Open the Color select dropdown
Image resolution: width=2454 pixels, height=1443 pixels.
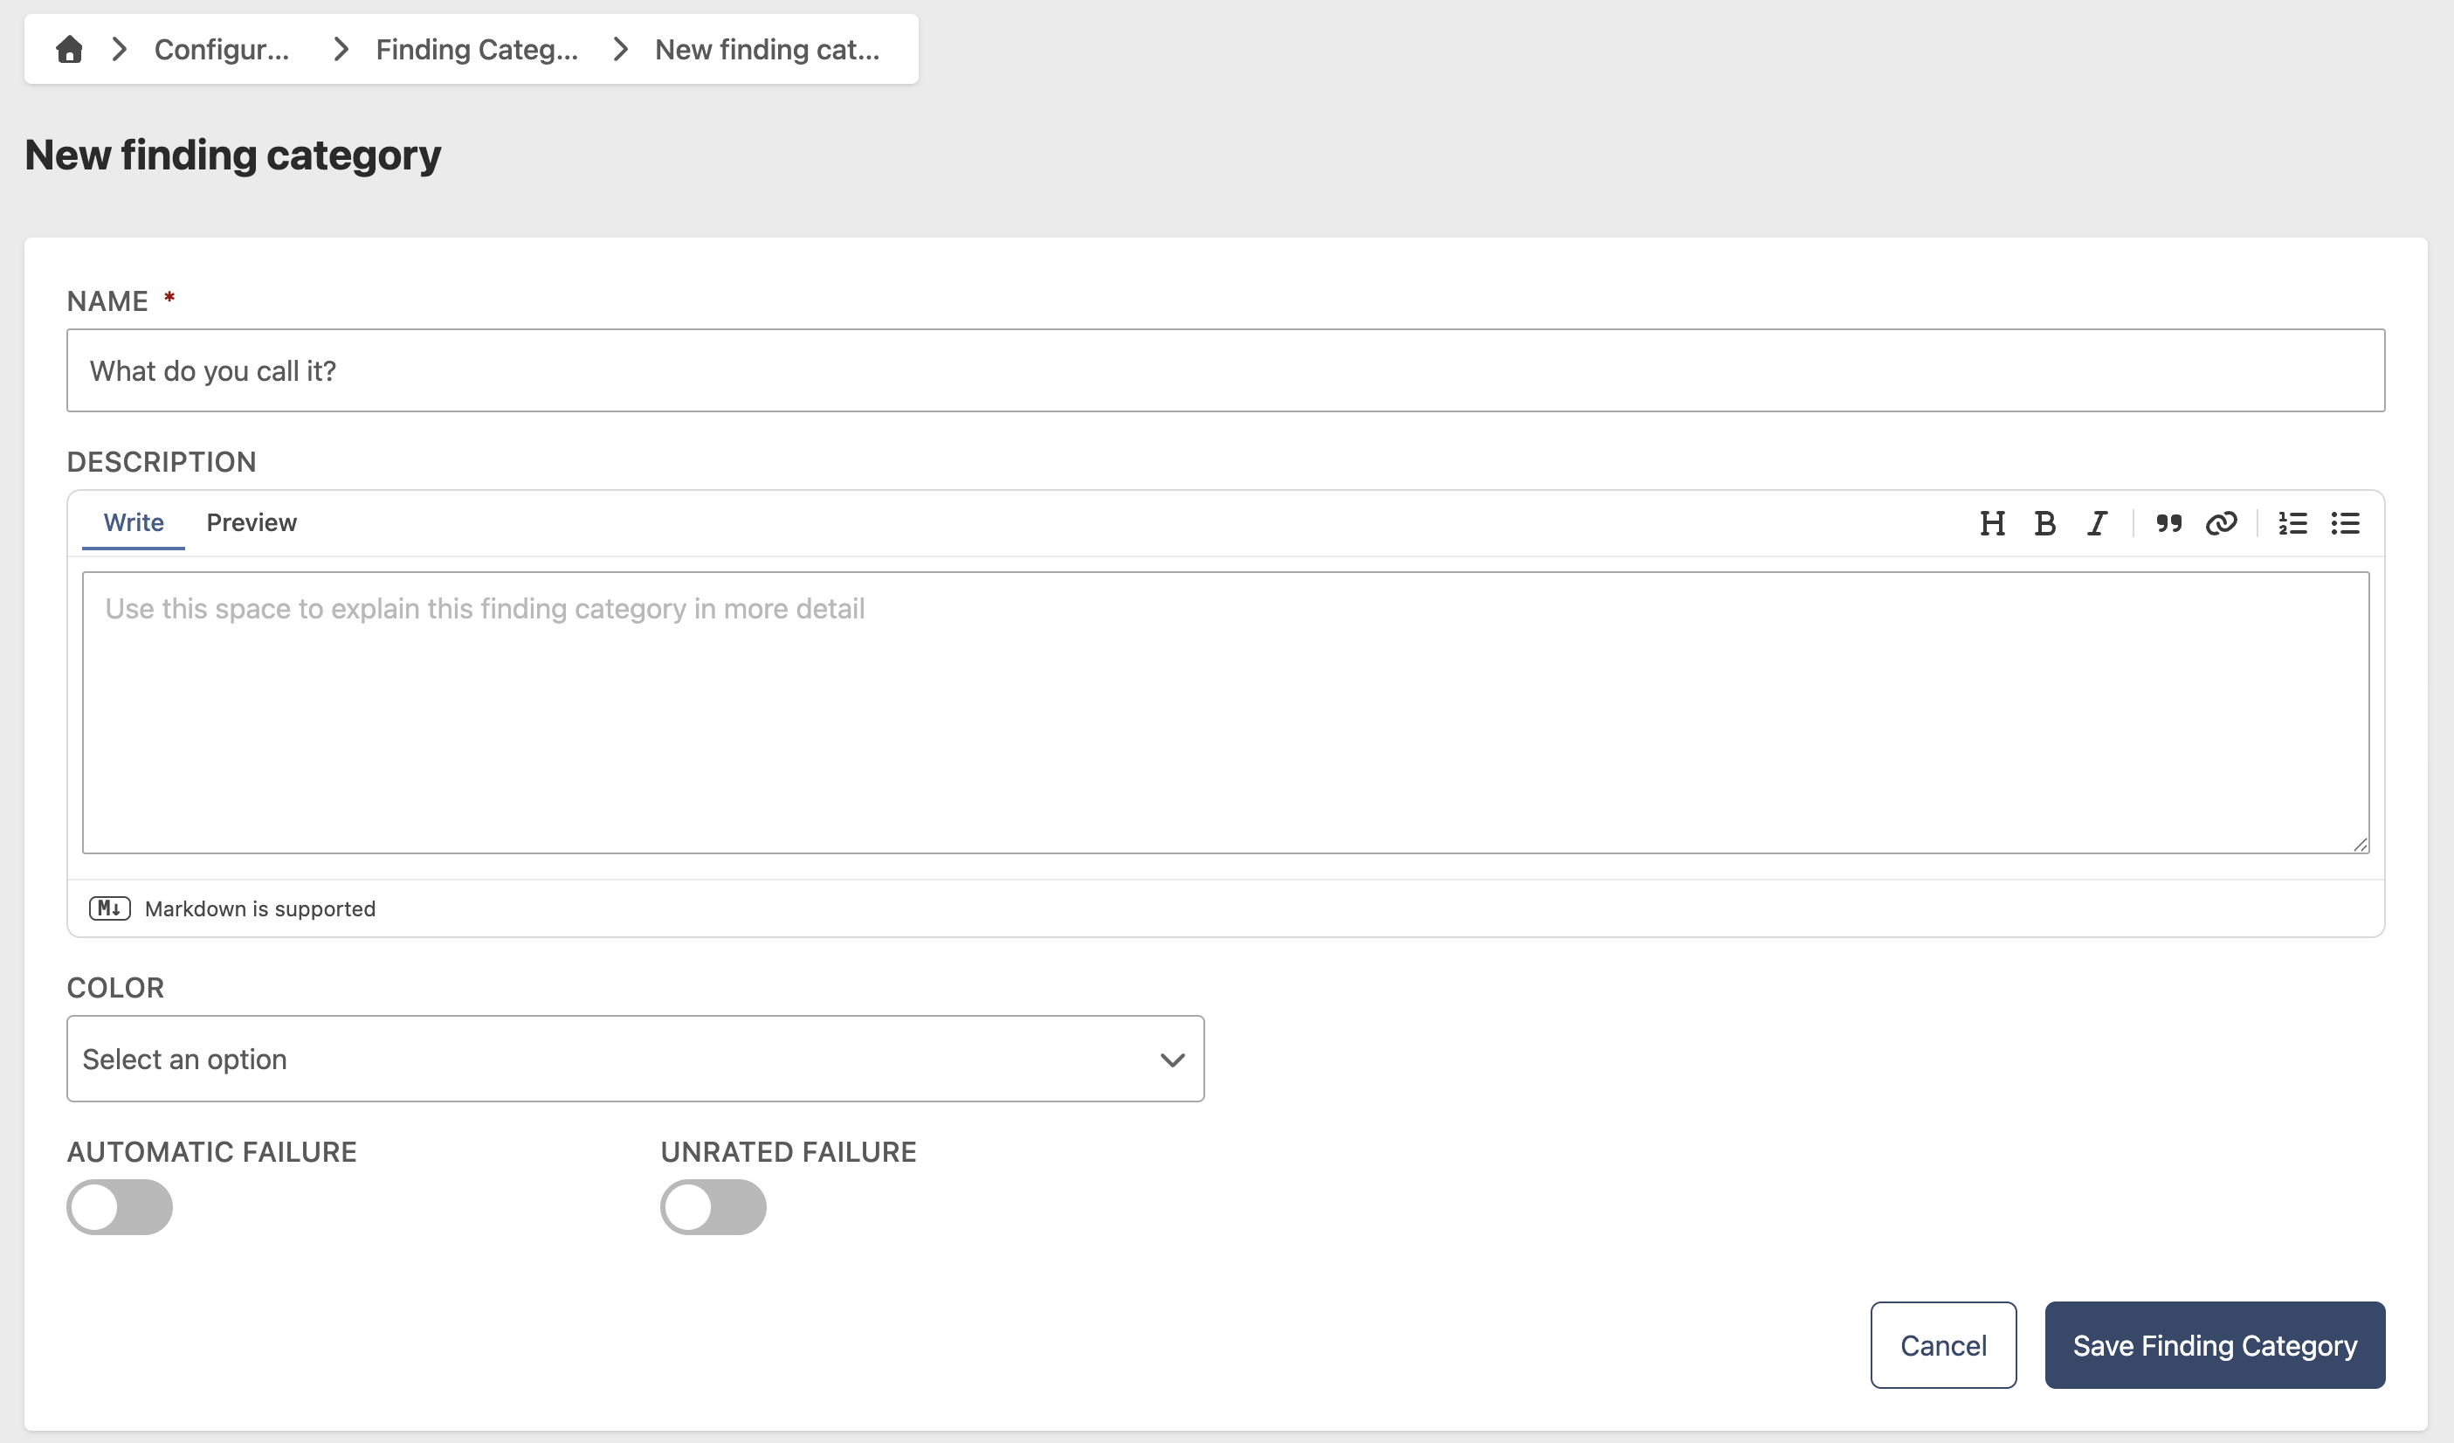[x=635, y=1060]
